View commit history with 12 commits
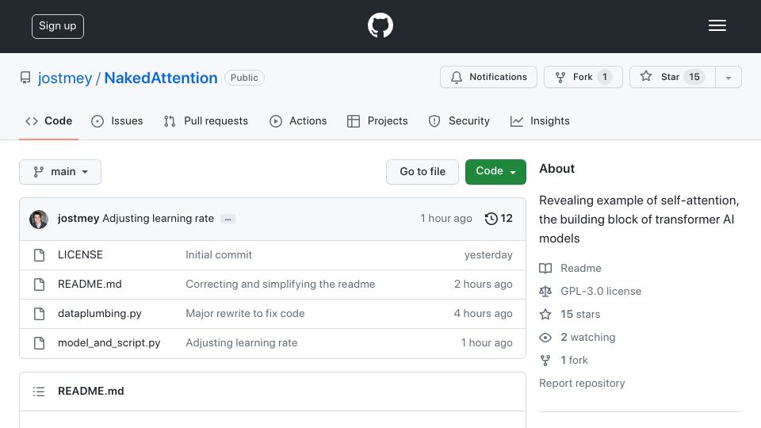The height and width of the screenshot is (428, 761). [499, 219]
